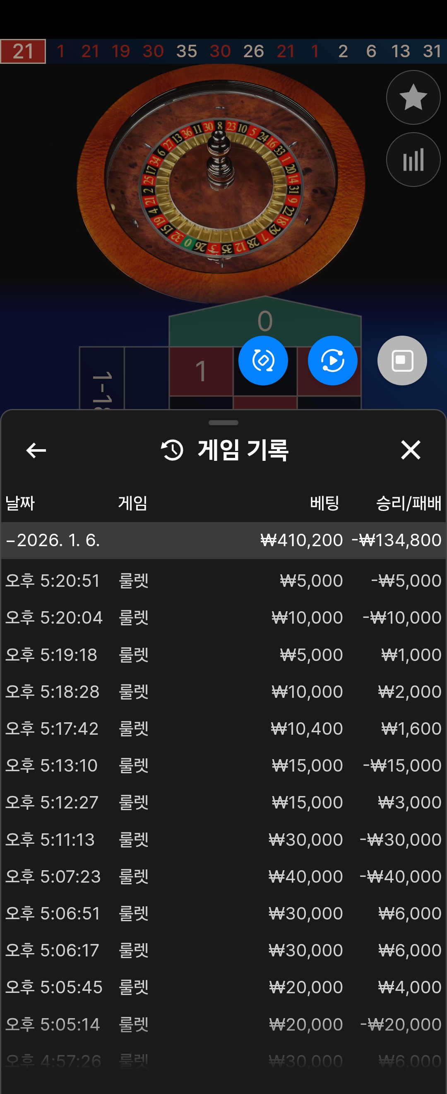The width and height of the screenshot is (447, 1094).
Task: Click the 베팅 column header
Action: coord(324,503)
